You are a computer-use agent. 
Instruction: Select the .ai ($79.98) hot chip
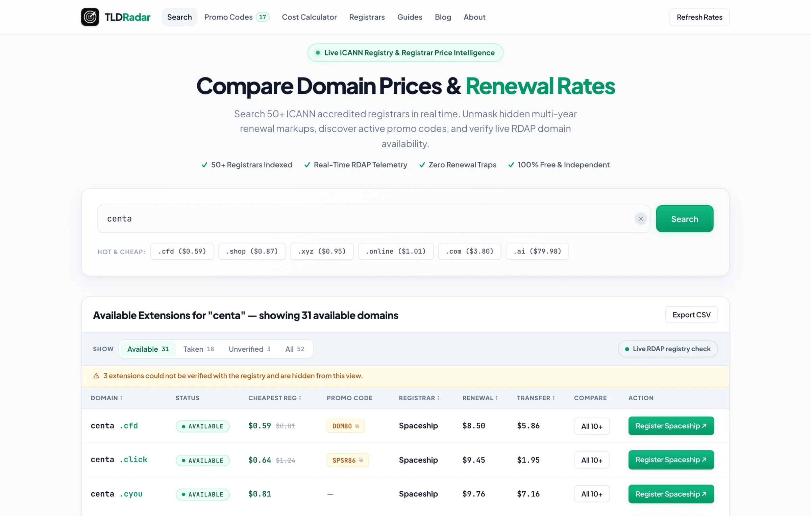click(x=537, y=251)
